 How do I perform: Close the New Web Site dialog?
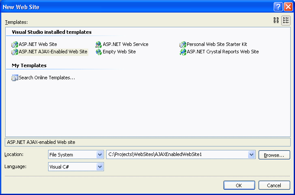288,7
